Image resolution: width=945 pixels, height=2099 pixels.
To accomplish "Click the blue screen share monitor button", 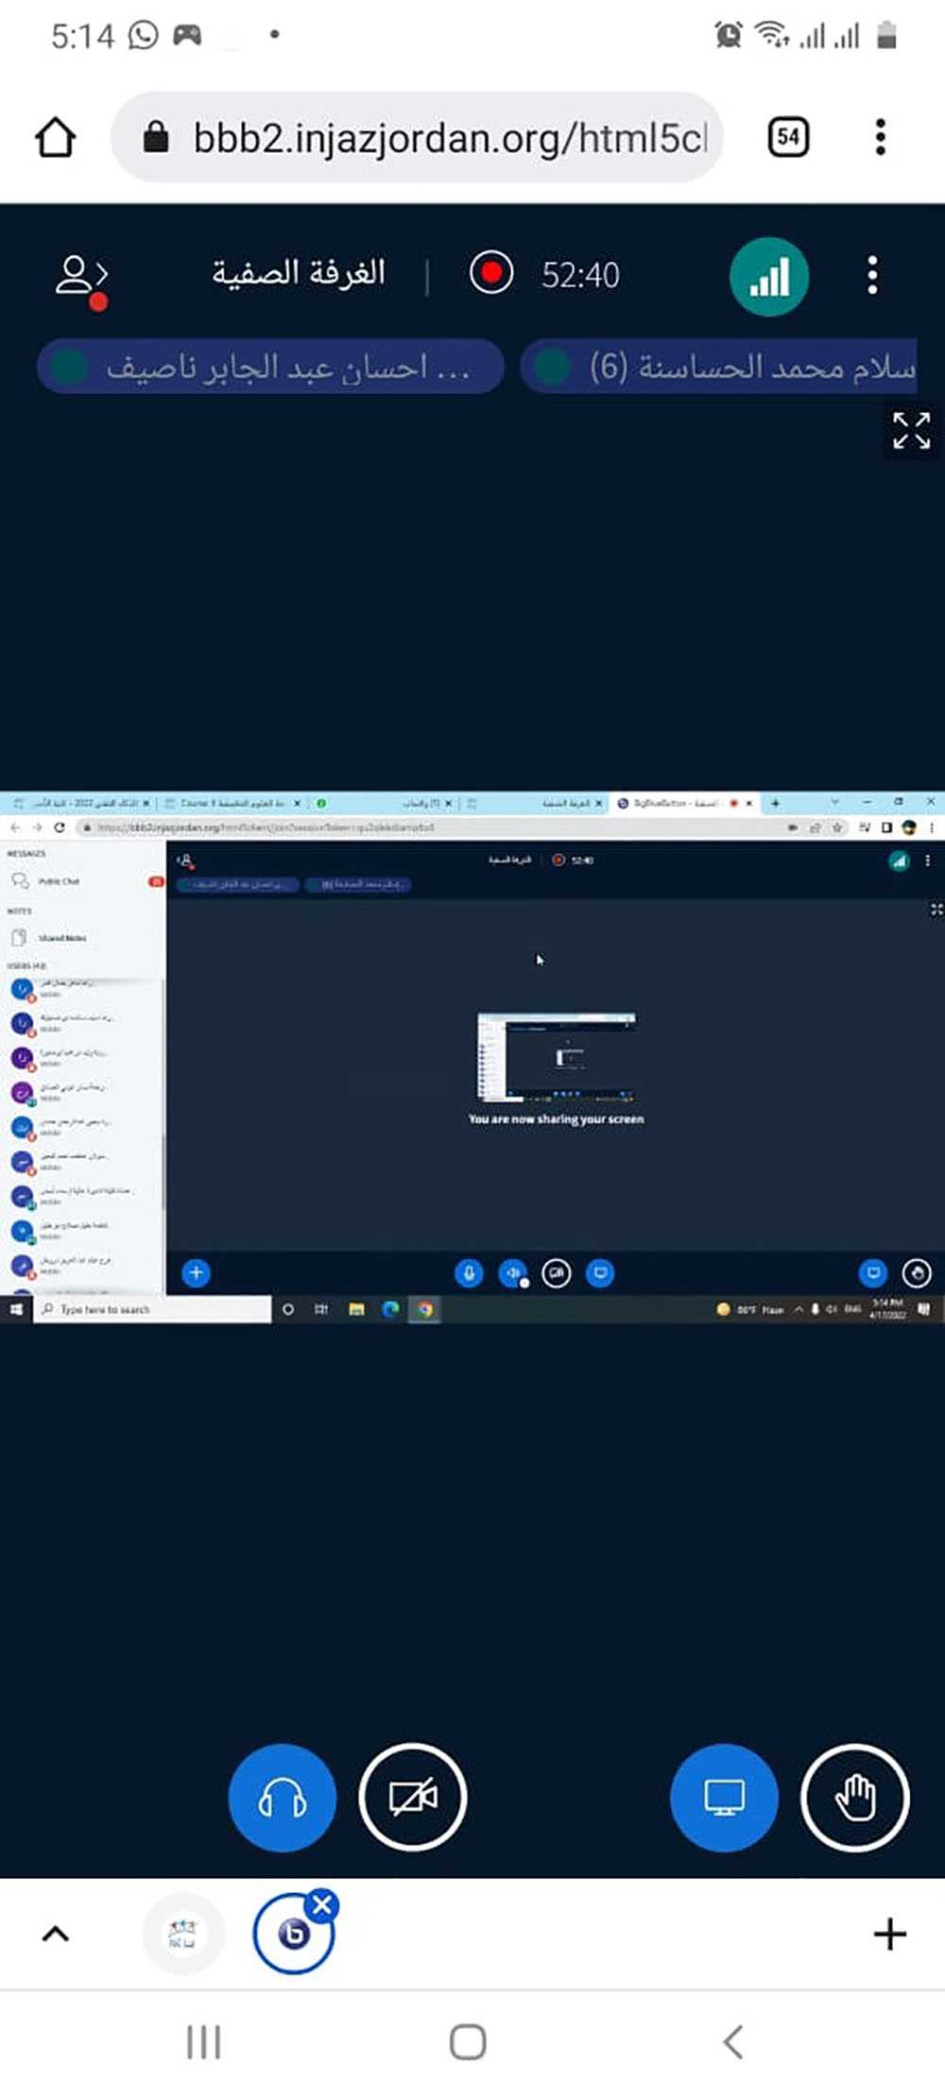I will (724, 1798).
